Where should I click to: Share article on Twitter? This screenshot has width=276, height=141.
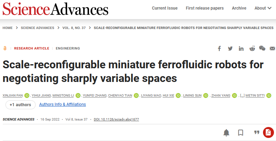(230, 48)
